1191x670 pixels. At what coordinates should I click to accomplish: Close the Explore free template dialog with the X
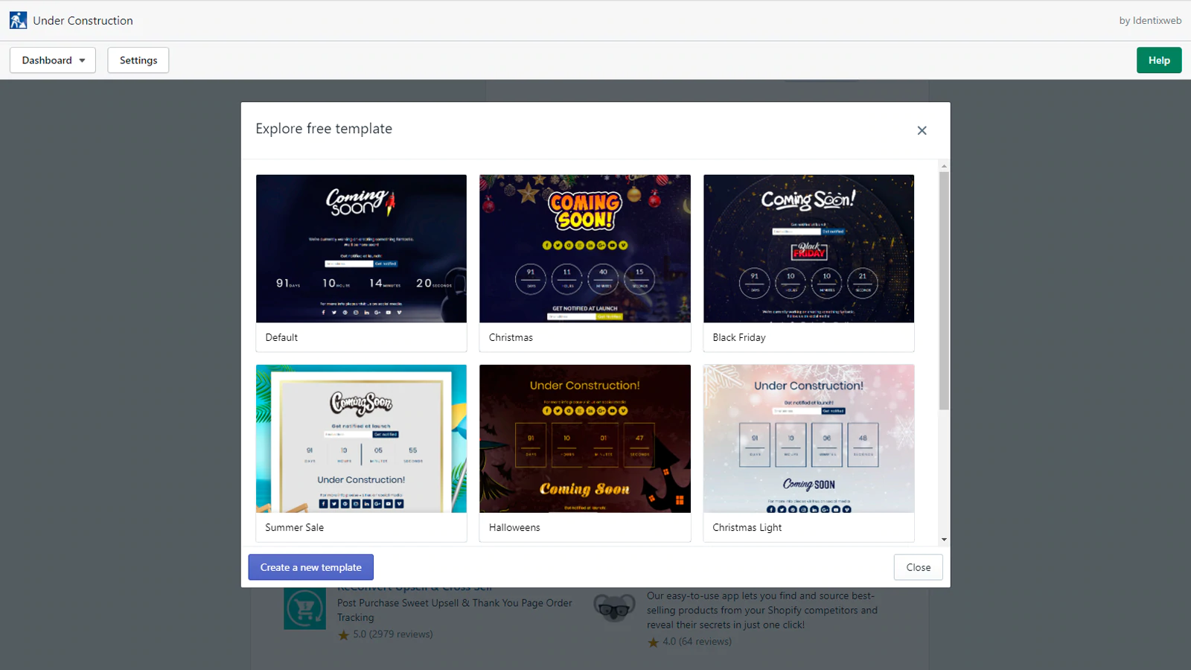[x=922, y=130]
